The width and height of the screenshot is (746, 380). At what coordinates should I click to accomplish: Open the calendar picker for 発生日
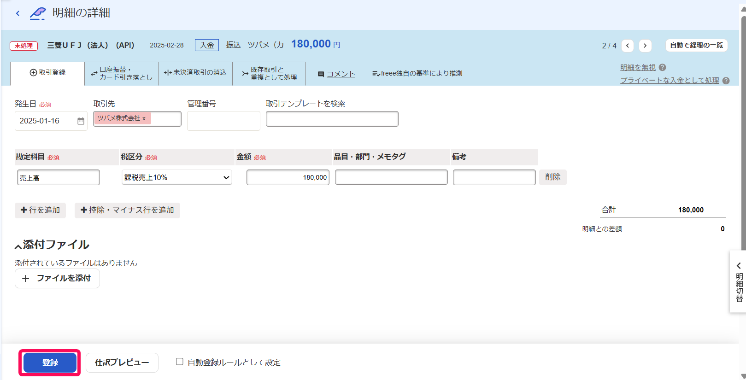[x=81, y=121]
